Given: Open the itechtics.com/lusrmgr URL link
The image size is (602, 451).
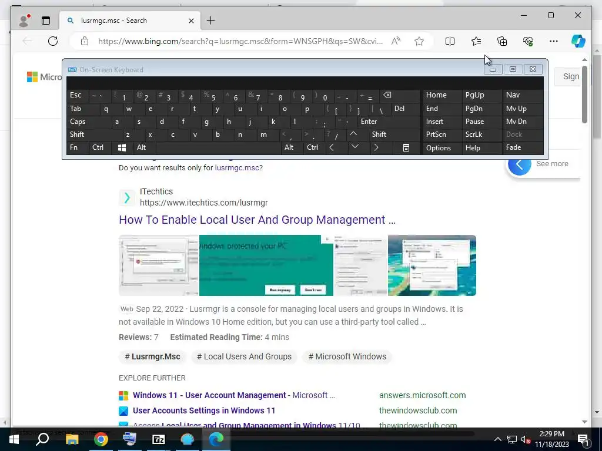Looking at the screenshot, I should [204, 203].
